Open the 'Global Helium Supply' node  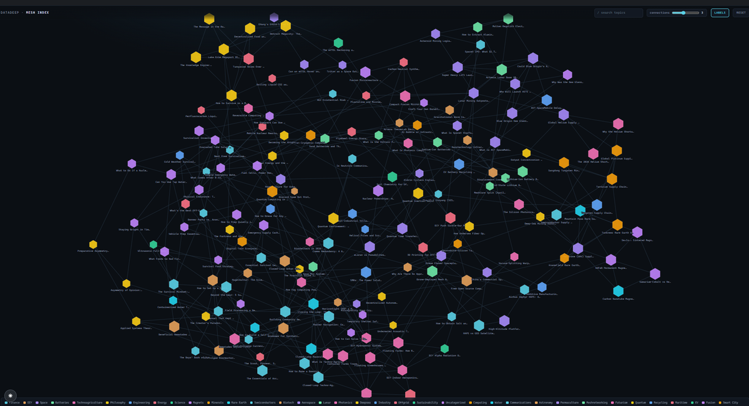[564, 115]
